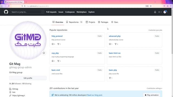Open a new browser tab
Screen dimensions: 173x97
click(x=26, y=2)
